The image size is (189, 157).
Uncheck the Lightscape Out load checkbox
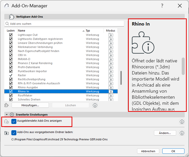click(11, 35)
